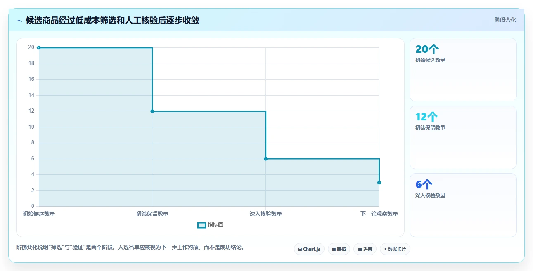This screenshot has height=271, width=533.
Task: Click the 初筛保留数量 axis label
Action: [x=152, y=214]
